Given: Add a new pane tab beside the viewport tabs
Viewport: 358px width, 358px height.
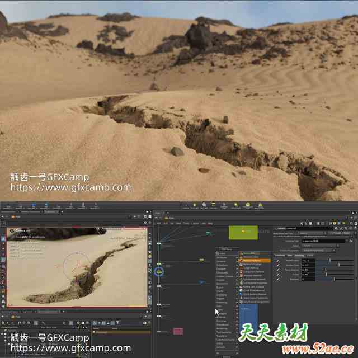Looking at the screenshot, I should 62,211.
